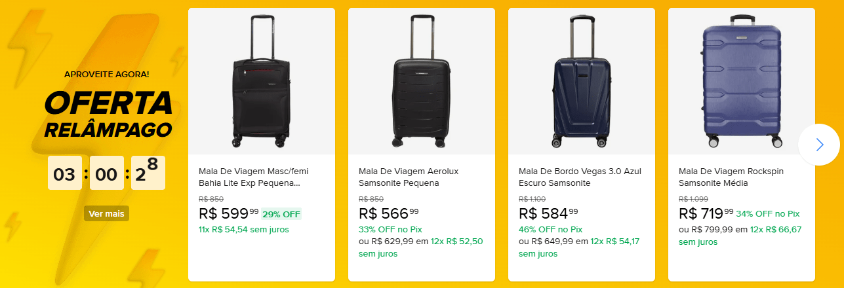This screenshot has width=844, height=288.
Task: Click the R$ 566,99 price
Action: tap(388, 213)
